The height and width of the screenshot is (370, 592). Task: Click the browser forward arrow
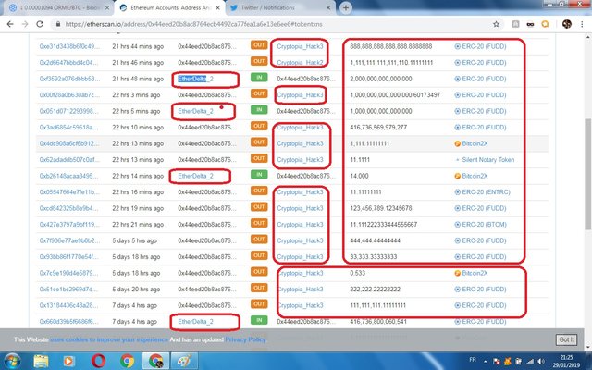[25, 24]
